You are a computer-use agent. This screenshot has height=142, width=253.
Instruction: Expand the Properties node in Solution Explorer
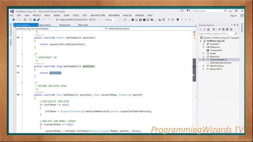tap(204, 44)
